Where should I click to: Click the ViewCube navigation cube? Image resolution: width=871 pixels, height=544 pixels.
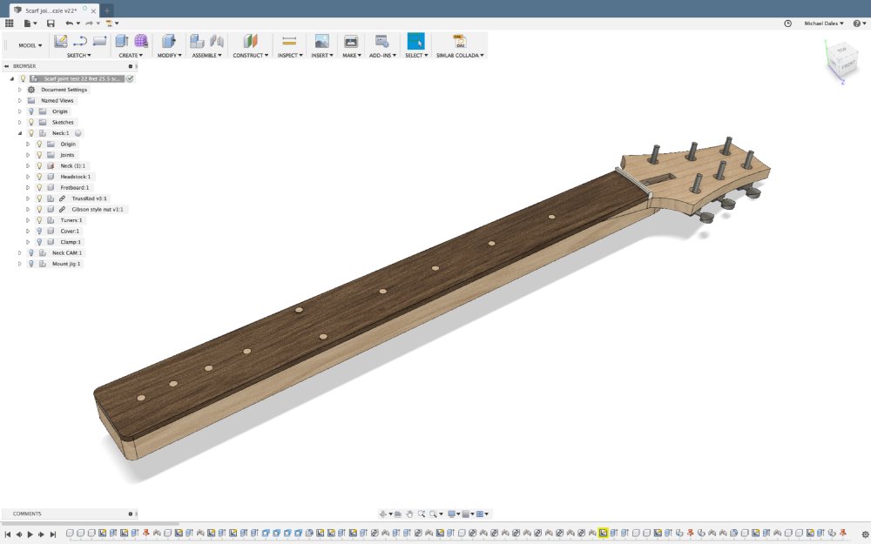click(842, 61)
